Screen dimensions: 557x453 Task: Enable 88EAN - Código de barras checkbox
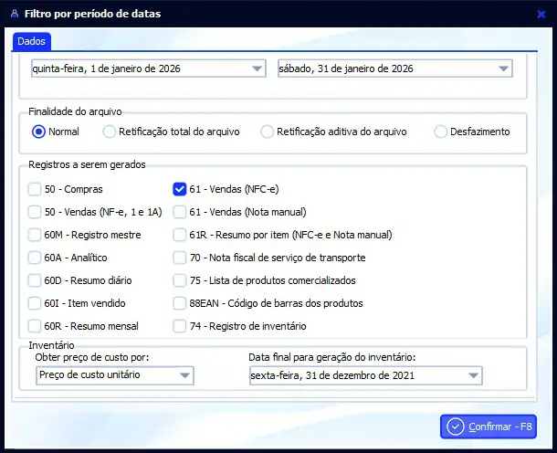[180, 303]
